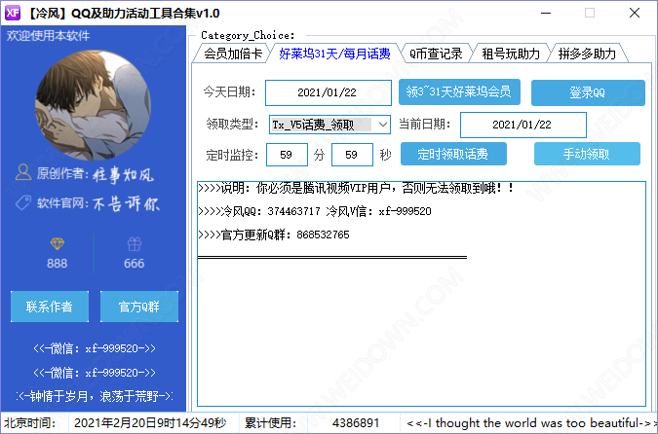Open the Q币查记录 tab
The image size is (658, 434).
[x=435, y=54]
